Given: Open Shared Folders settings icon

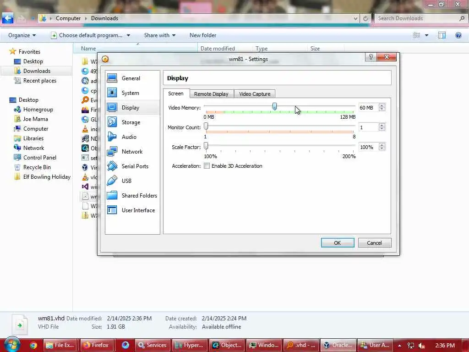Looking at the screenshot, I should (112, 195).
